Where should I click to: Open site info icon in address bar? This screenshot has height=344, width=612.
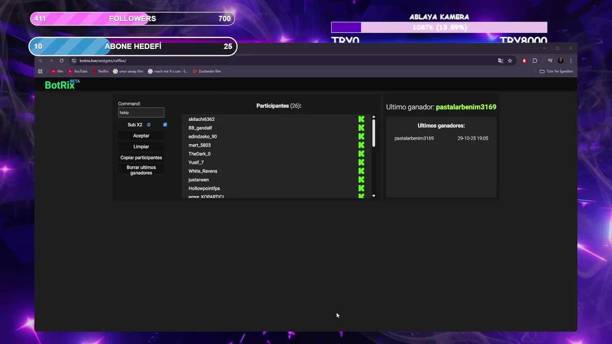74,61
